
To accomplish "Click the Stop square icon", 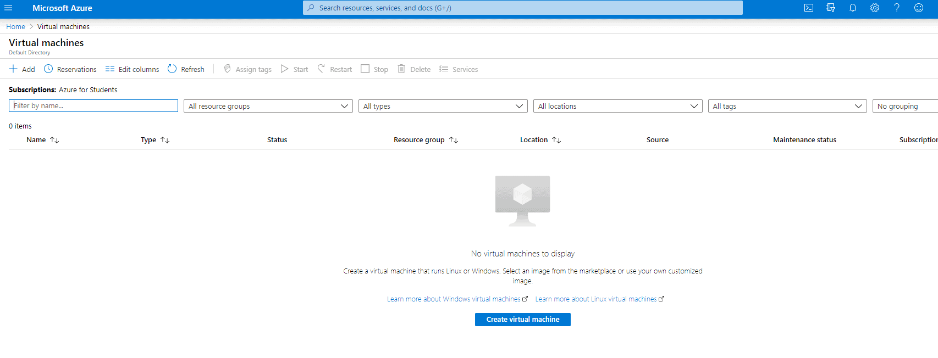I will [x=365, y=69].
